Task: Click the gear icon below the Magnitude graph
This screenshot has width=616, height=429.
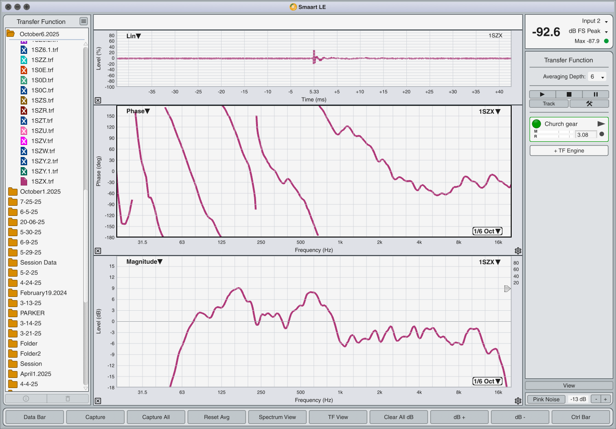Action: tap(518, 400)
